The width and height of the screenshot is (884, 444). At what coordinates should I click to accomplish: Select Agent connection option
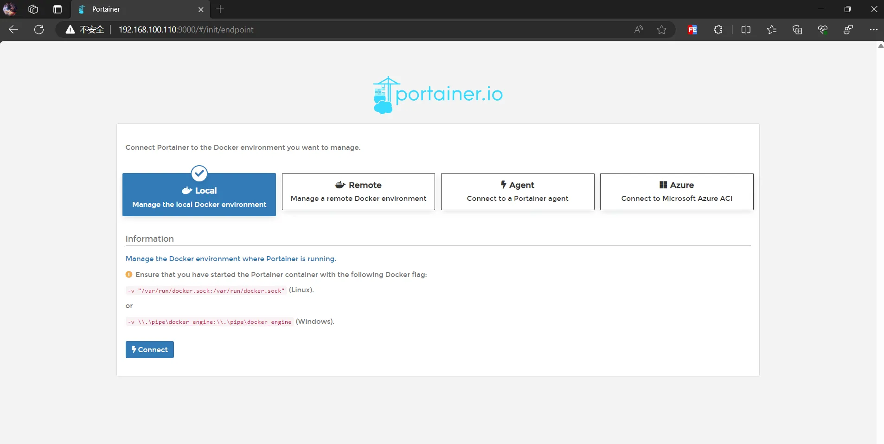tap(518, 192)
